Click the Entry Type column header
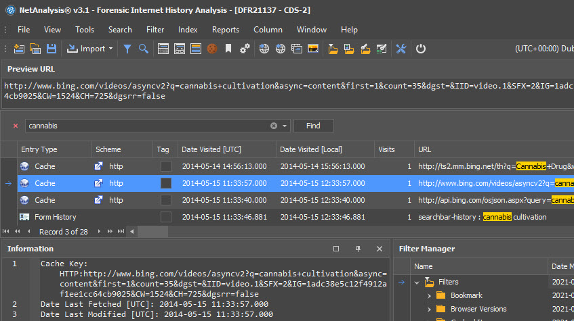 54,149
